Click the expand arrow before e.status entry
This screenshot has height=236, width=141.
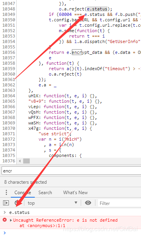tap(5, 212)
